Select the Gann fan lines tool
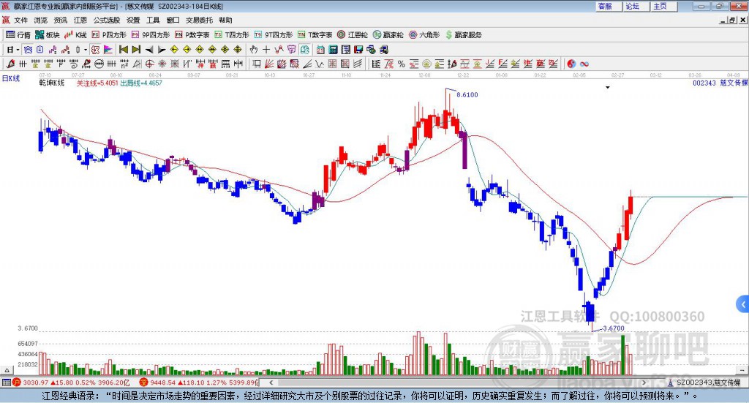The width and height of the screenshot is (749, 403). [x=269, y=64]
